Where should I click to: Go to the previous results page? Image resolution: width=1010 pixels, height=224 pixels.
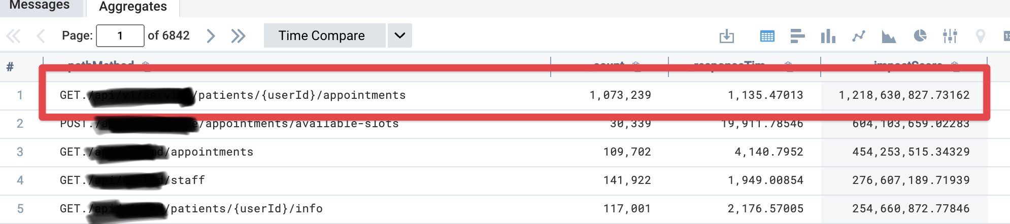coord(42,36)
